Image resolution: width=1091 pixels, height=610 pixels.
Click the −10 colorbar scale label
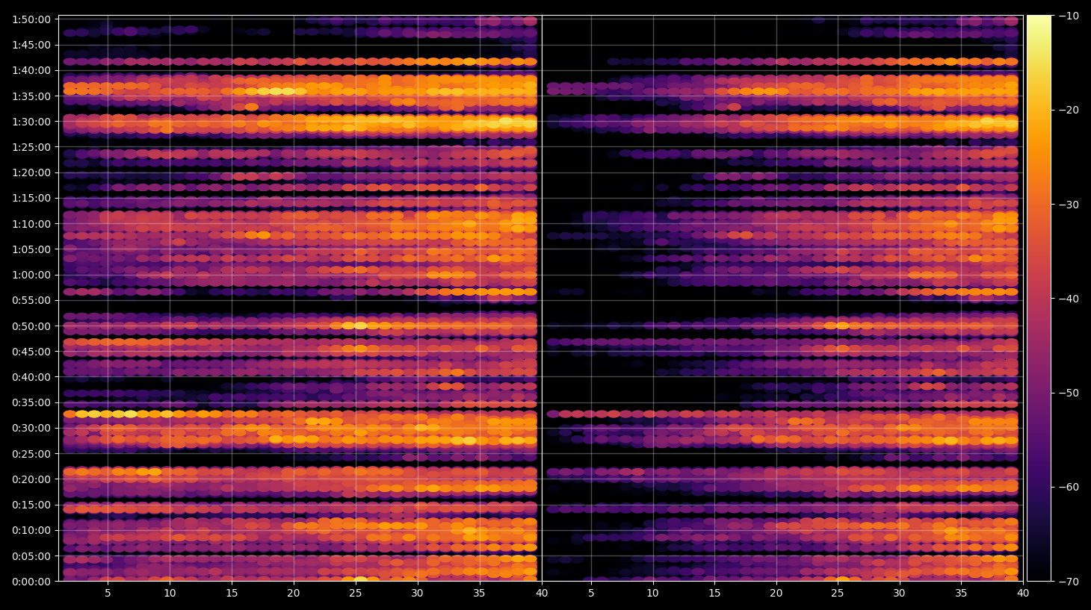coord(1069,16)
